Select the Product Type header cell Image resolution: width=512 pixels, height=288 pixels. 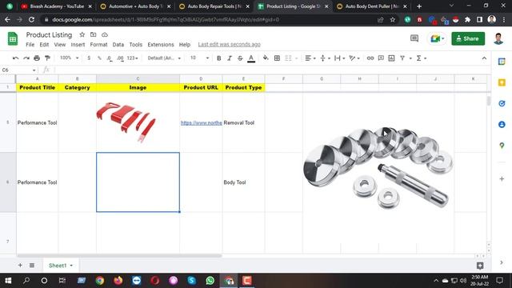[x=243, y=87]
